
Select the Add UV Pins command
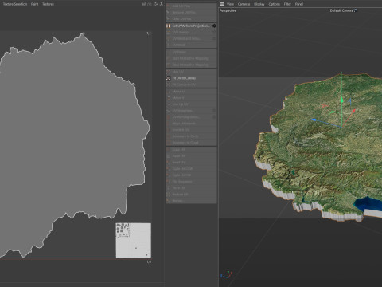(191, 6)
